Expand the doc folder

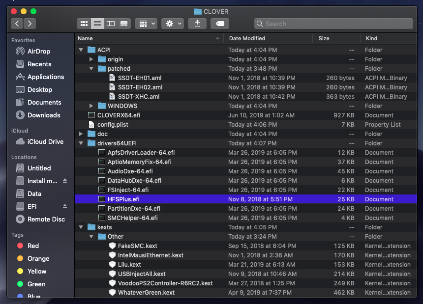point(81,134)
